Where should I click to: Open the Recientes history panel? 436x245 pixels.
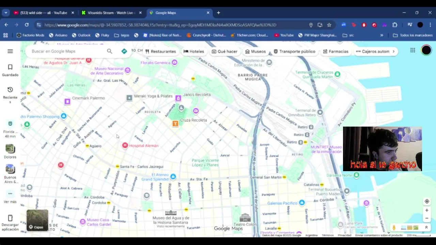[x=10, y=95]
